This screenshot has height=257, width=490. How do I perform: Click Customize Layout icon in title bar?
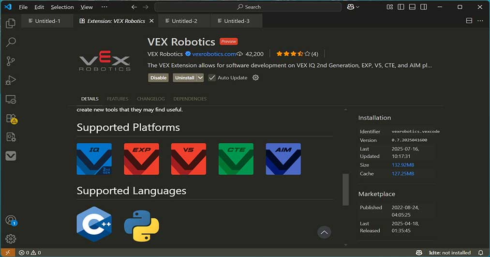(390, 7)
